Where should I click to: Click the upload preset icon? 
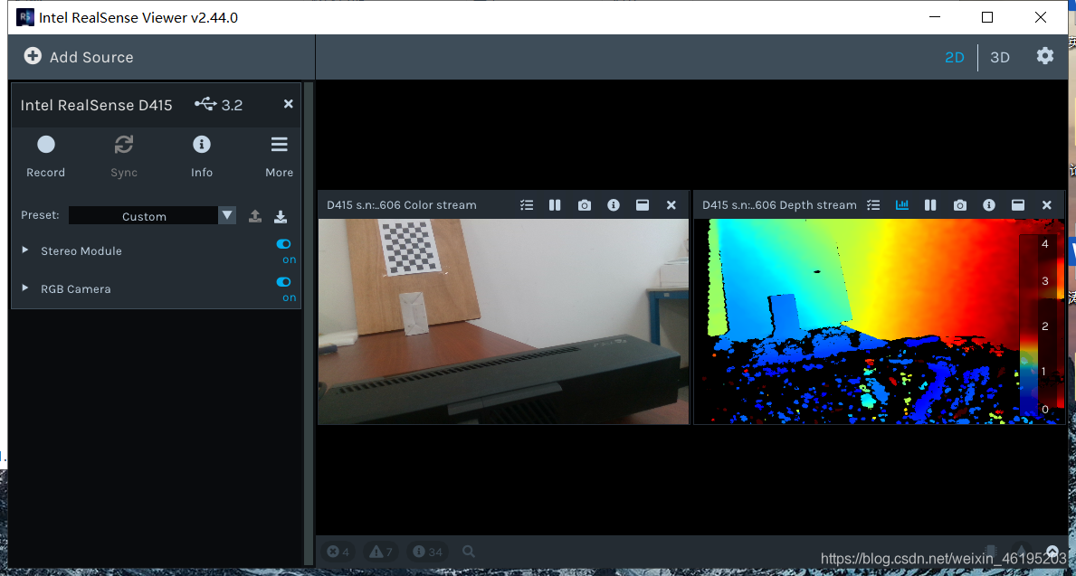[x=254, y=216]
